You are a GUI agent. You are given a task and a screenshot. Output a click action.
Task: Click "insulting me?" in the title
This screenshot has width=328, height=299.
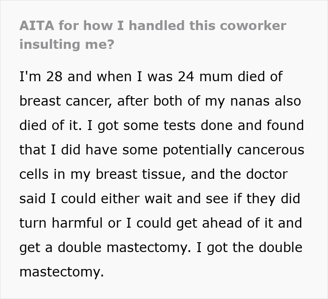pos(67,44)
